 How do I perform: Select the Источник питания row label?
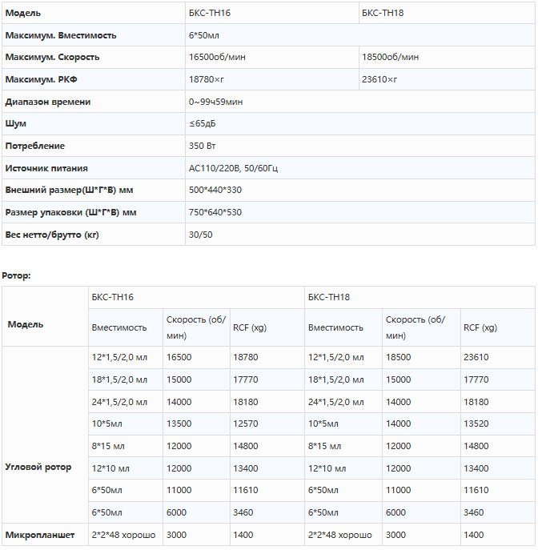46,168
